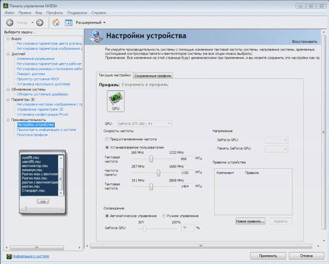Open the home page via house icon
The width and height of the screenshot is (329, 264).
click(56, 22)
